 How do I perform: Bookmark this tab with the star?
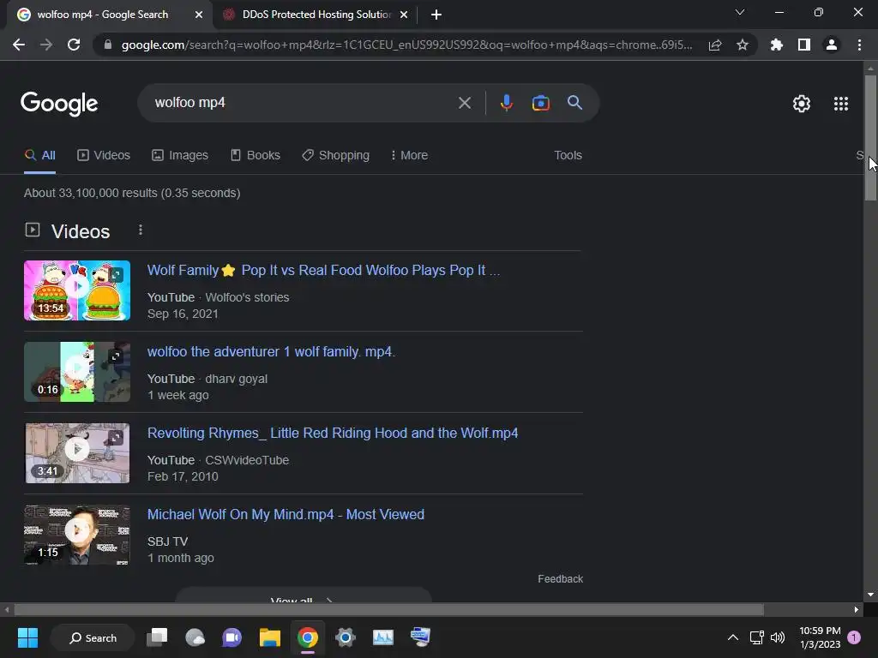[743, 45]
